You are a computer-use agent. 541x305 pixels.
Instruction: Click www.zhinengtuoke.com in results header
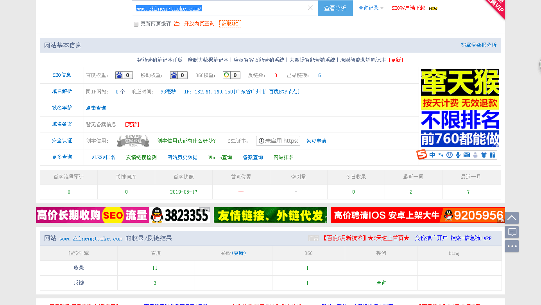[91, 238]
